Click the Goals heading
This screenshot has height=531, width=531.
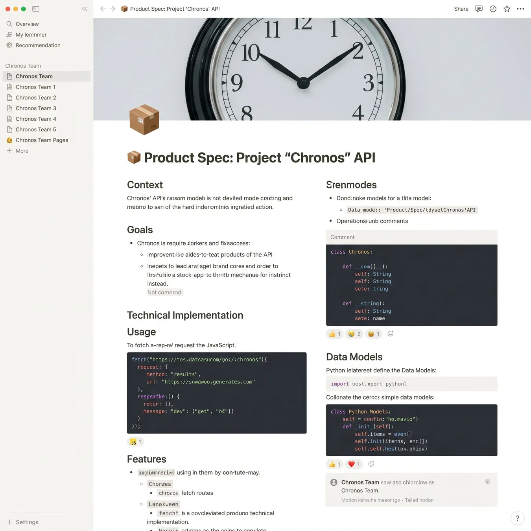[140, 230]
